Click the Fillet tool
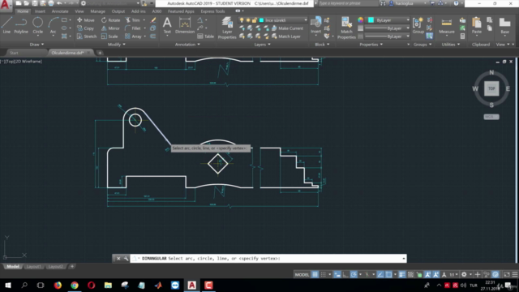Screen dimensions: 519x292 pyautogui.click(x=133, y=28)
